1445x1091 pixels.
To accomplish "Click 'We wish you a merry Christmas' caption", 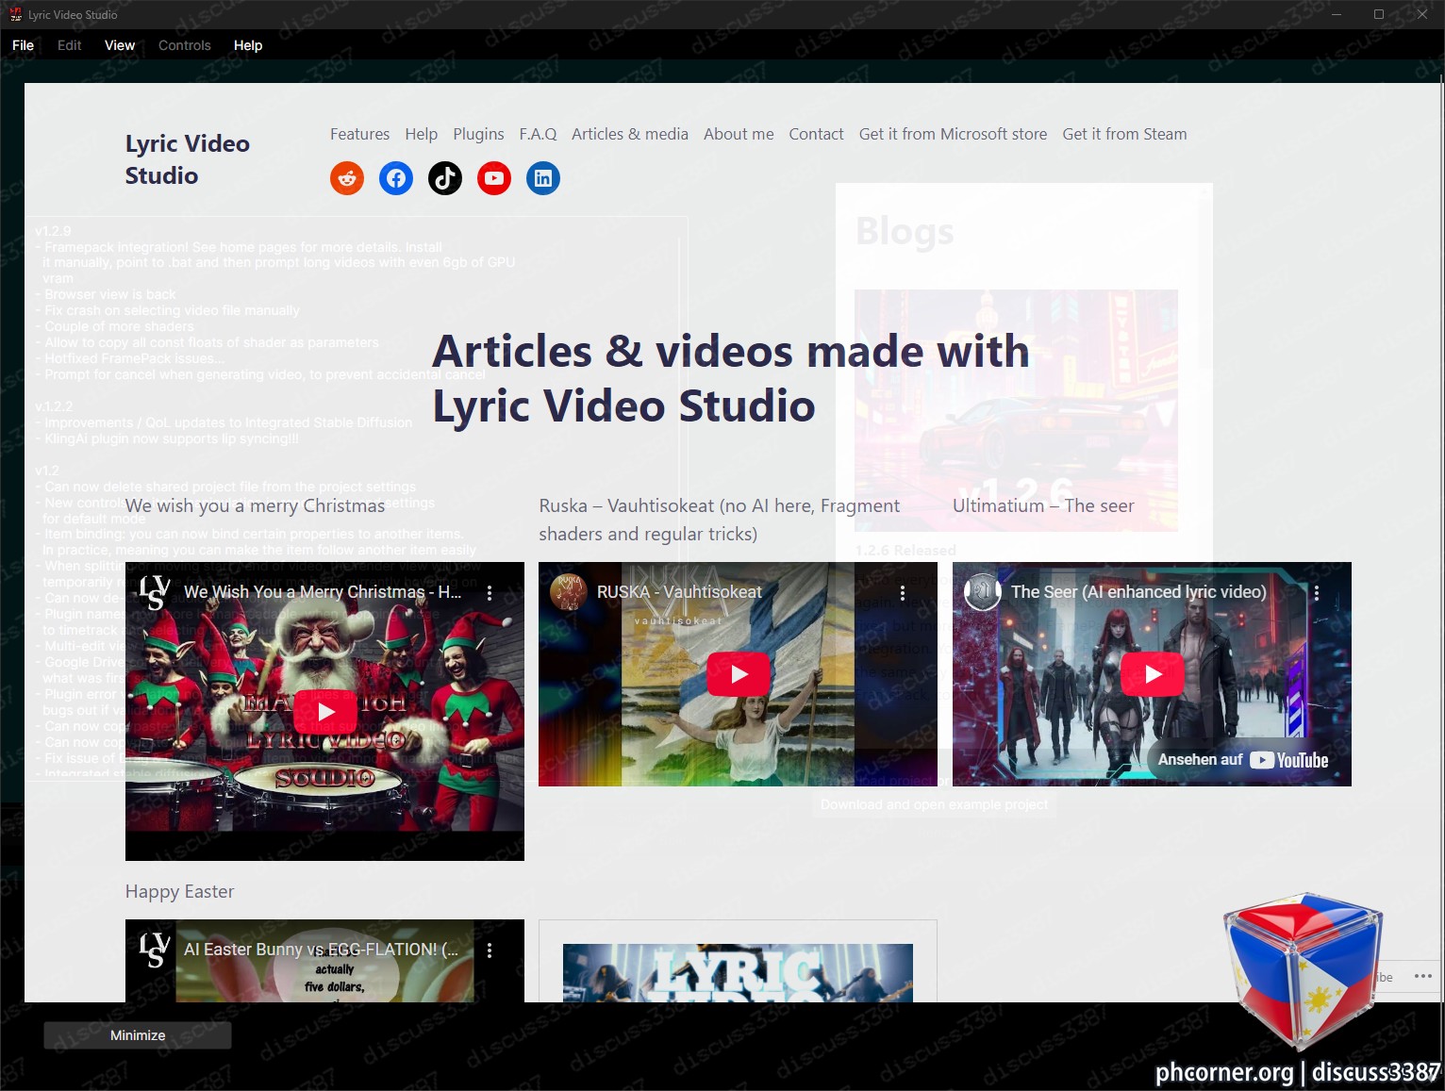I will point(255,505).
